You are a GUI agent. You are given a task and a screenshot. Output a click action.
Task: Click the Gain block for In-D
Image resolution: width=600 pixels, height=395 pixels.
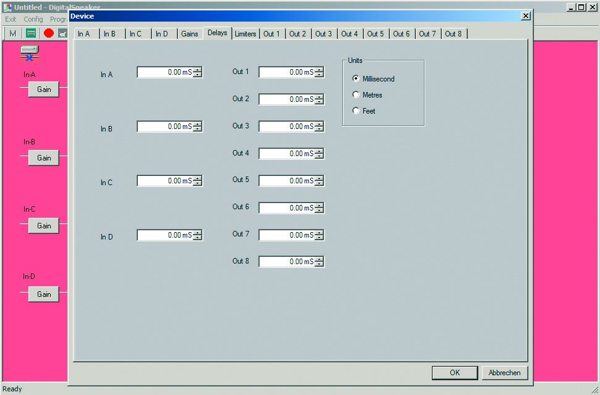click(44, 294)
